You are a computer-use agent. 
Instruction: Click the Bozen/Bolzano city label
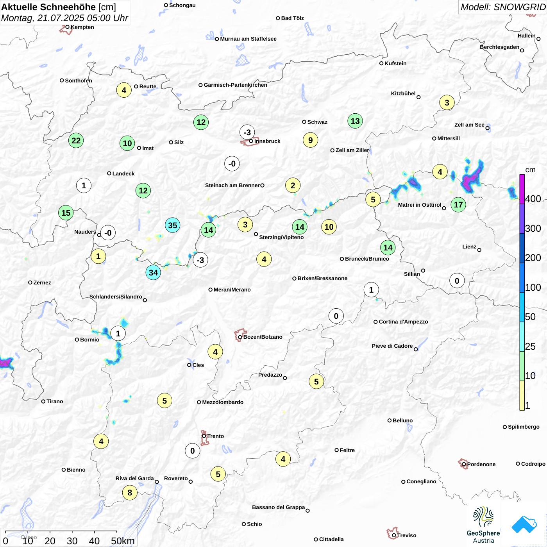(x=263, y=337)
